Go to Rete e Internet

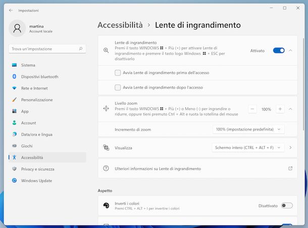coord(47,88)
